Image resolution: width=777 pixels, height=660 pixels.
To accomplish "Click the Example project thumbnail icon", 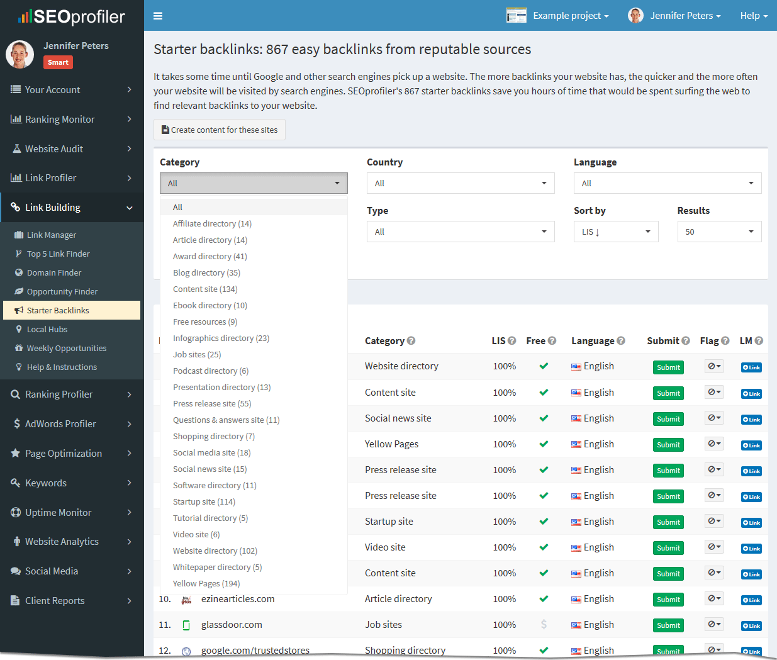I will click(517, 16).
